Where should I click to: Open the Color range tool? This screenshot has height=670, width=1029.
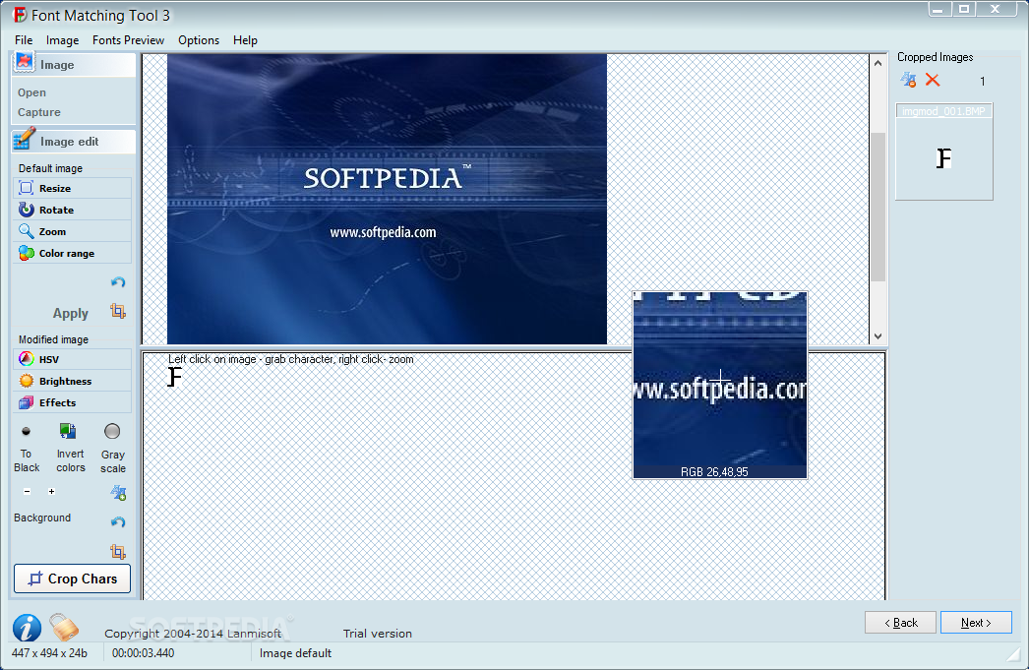click(x=72, y=253)
